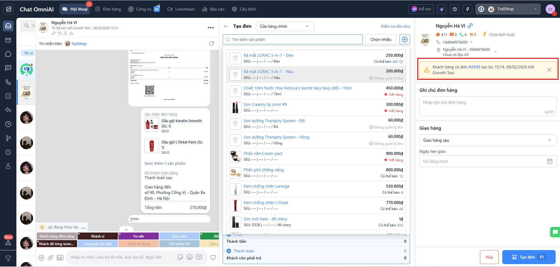Open the TutiShop page selector dropdown
The height and width of the screenshot is (267, 560).
pos(508,9)
